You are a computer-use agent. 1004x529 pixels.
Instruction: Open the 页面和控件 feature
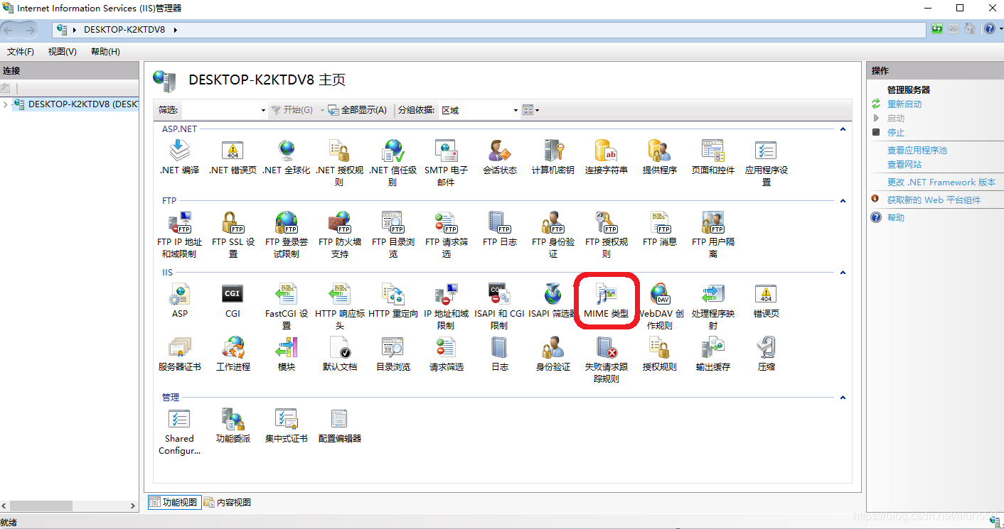click(x=713, y=158)
